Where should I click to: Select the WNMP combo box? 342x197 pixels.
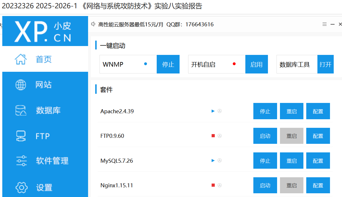click(128, 64)
